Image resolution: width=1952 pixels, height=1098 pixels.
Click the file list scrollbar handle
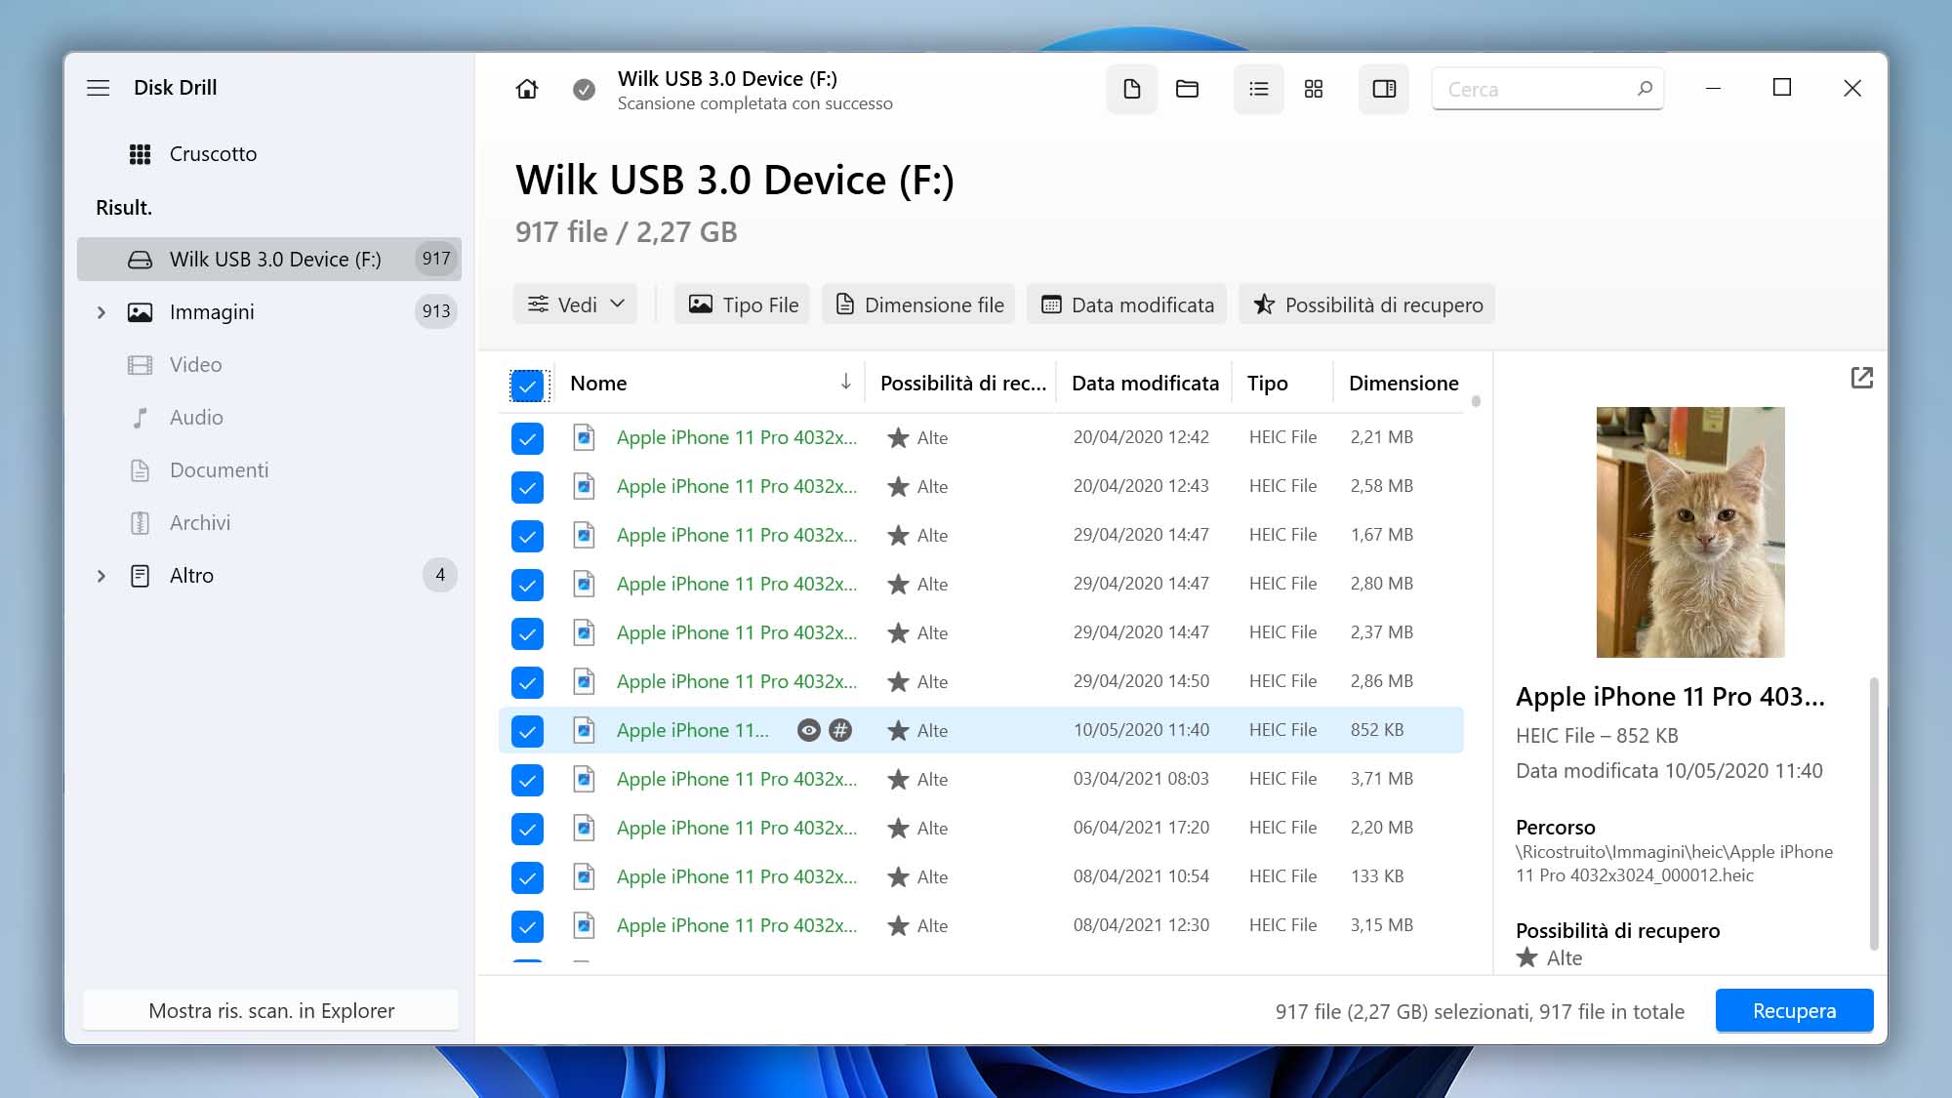coord(1476,401)
